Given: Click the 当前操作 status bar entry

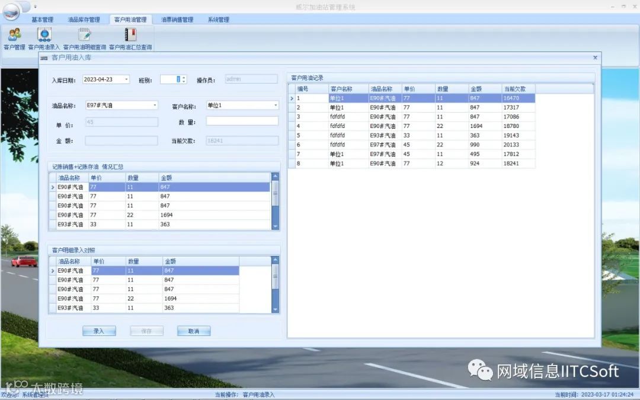Looking at the screenshot, I should [245, 395].
